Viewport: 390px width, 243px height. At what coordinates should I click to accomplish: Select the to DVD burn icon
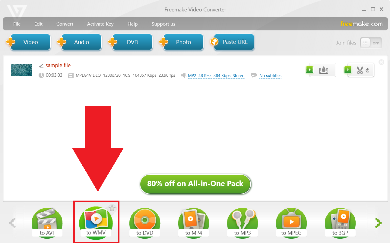point(145,222)
